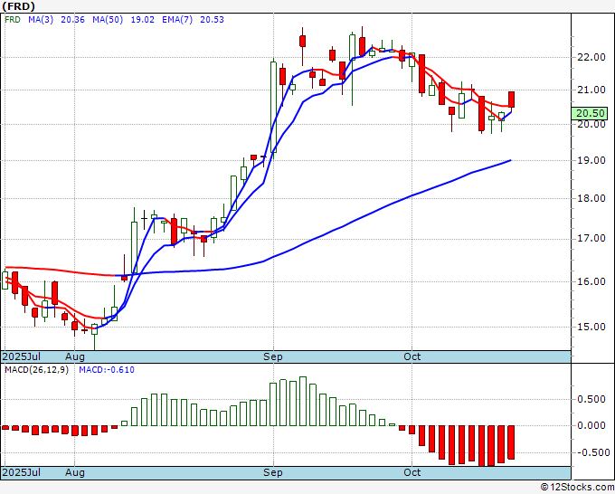Click the 17.00 price axis label
Viewport: 615px width, 494px height.
[x=591, y=239]
